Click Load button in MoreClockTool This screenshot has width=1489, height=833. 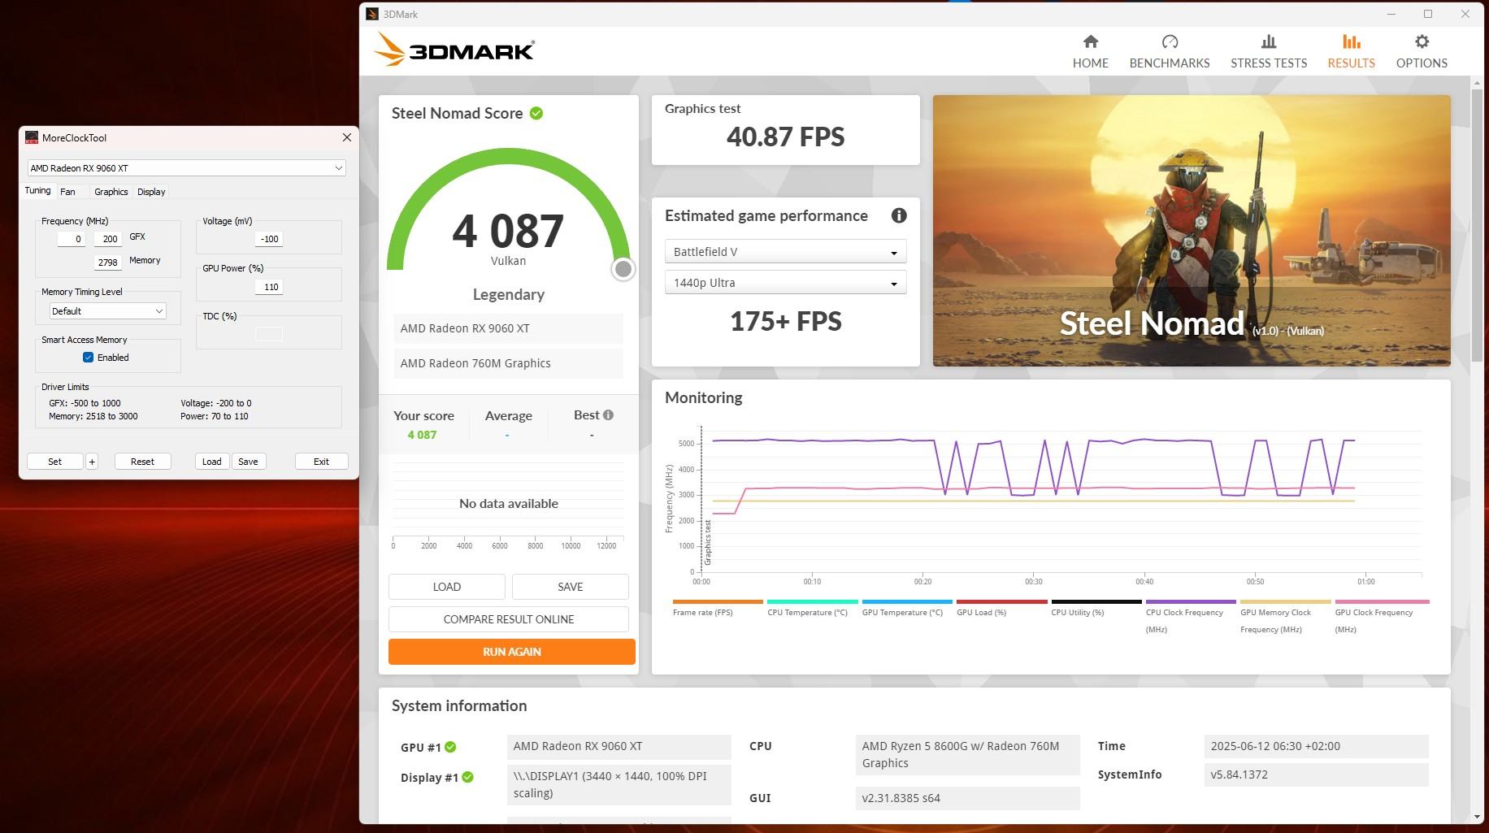pyautogui.click(x=211, y=462)
